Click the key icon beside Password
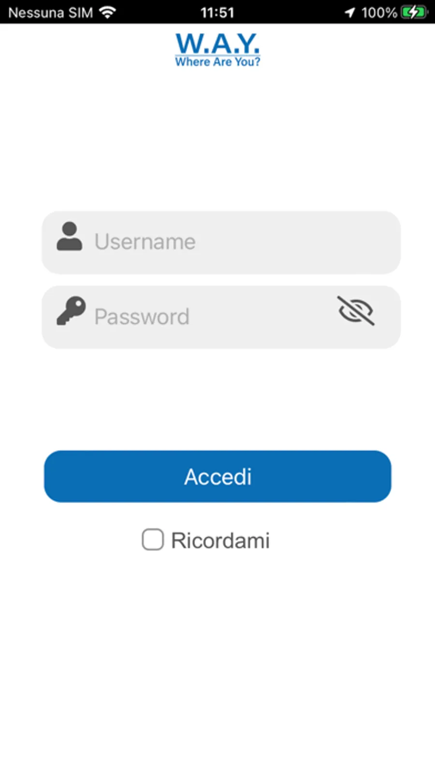 coord(71,311)
